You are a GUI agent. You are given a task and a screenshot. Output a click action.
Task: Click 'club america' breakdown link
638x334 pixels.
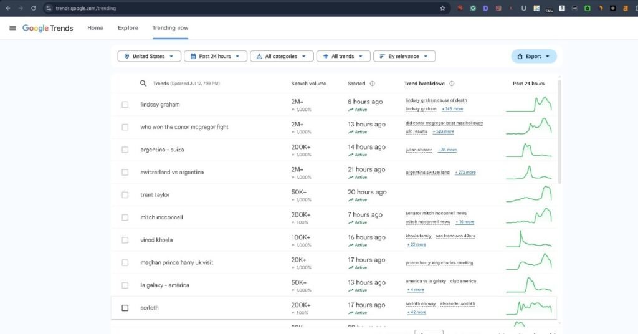click(x=463, y=281)
